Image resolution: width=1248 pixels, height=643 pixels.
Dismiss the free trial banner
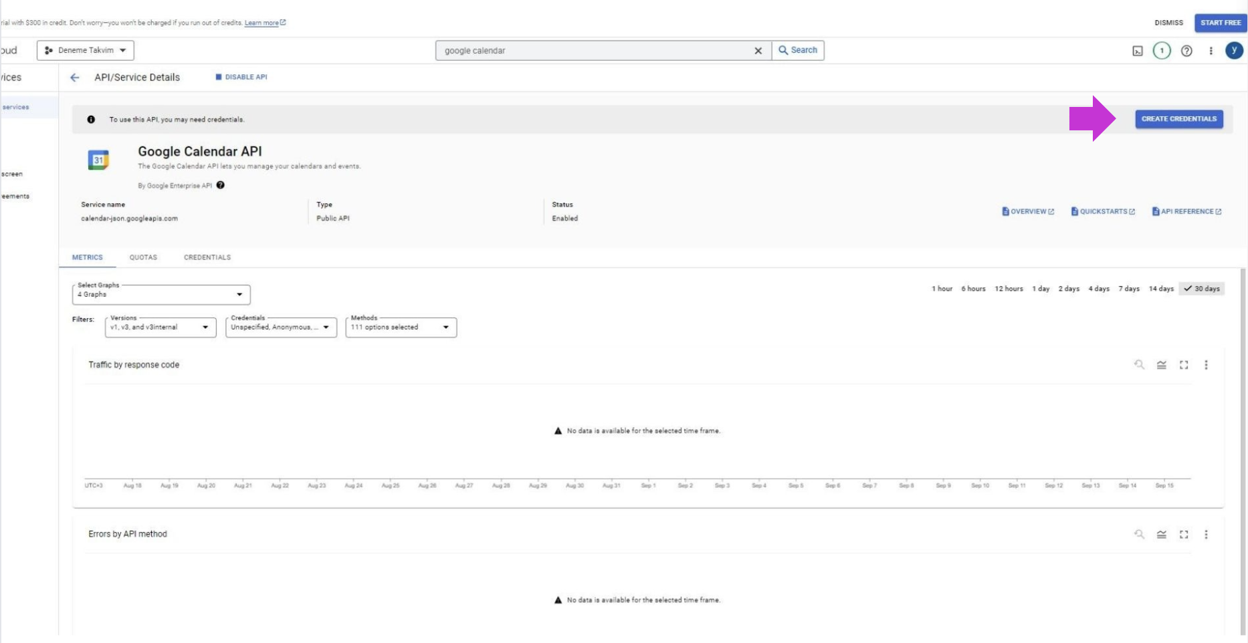tap(1168, 23)
